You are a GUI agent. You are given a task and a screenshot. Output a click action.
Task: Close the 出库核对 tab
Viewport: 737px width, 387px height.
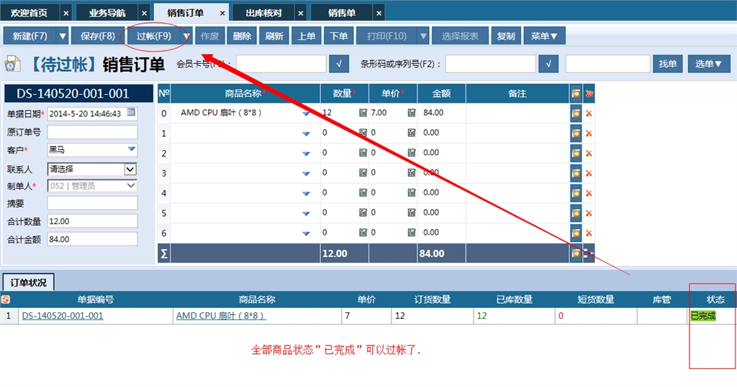(301, 13)
